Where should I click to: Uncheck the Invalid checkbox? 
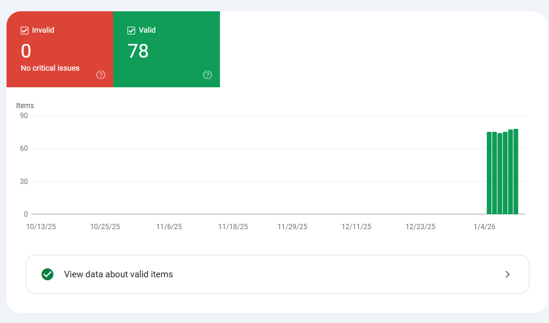(x=24, y=30)
